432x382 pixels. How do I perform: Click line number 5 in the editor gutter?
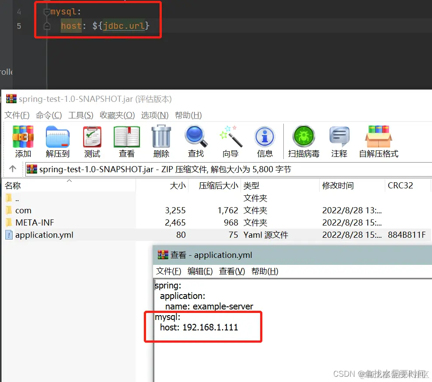19,26
